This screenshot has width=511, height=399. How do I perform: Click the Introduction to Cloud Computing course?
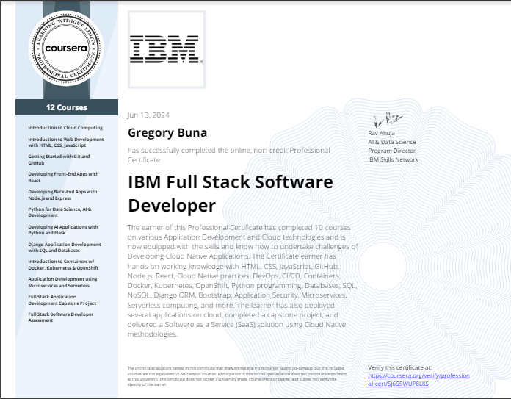tap(65, 128)
